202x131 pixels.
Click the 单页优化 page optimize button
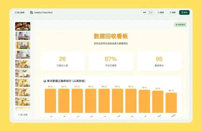(x=180, y=25)
